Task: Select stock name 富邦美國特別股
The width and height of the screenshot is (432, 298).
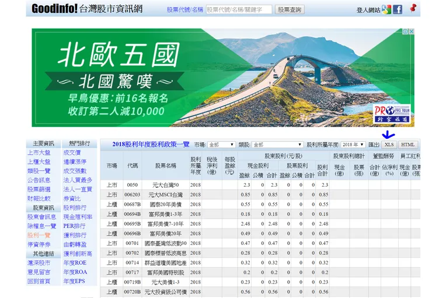Action: point(166,272)
